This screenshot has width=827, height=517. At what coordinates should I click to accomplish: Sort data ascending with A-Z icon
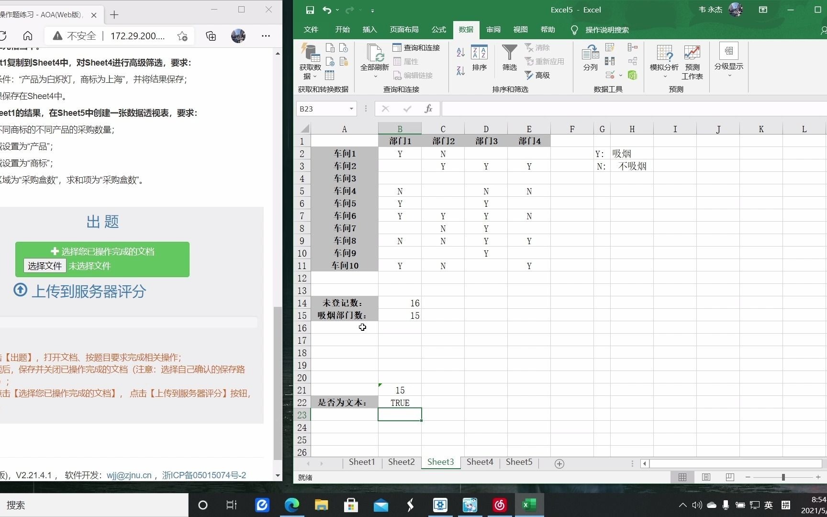click(x=459, y=52)
